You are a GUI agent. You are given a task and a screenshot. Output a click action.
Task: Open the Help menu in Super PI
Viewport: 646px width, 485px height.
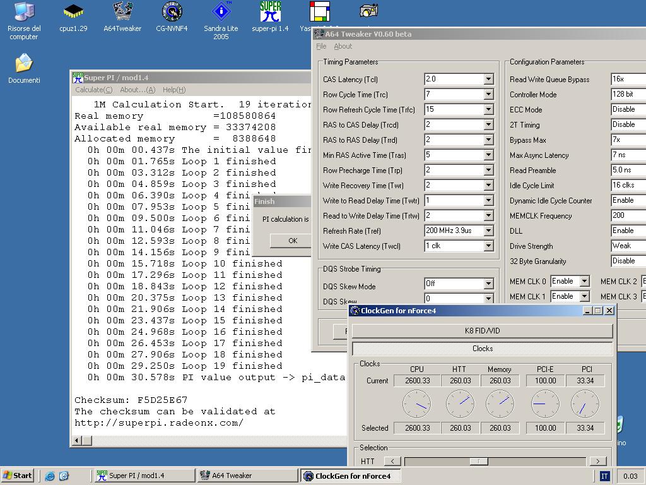click(174, 90)
